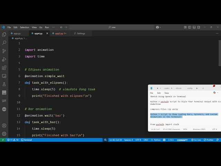Expand the breadcrumb ellipsis after app4.py

(x=26, y=38)
